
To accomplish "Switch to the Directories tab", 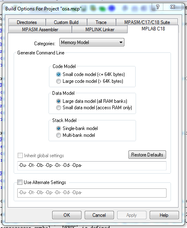I will [27, 22].
